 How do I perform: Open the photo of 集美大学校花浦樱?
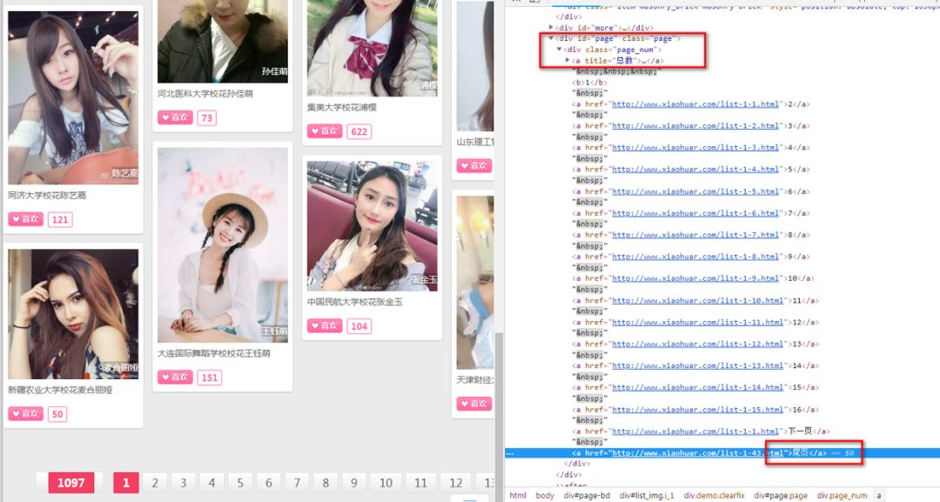[x=373, y=48]
